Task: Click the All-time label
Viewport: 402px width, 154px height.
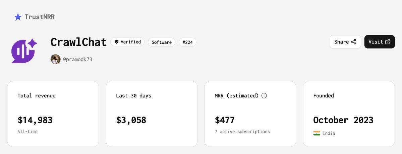Action: point(27,132)
